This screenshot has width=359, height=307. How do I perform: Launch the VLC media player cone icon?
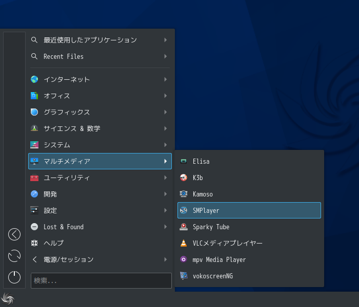pos(184,243)
